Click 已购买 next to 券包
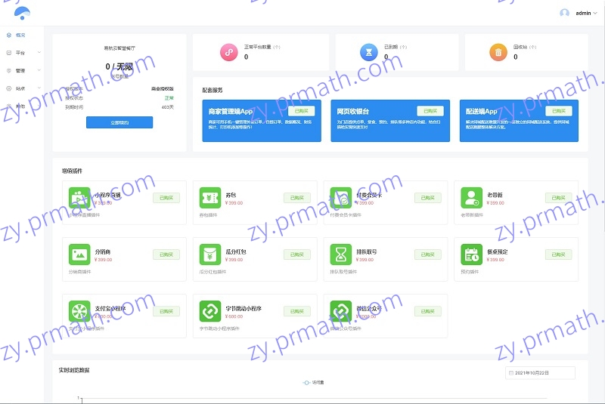This screenshot has width=605, height=404. pyautogui.click(x=297, y=198)
